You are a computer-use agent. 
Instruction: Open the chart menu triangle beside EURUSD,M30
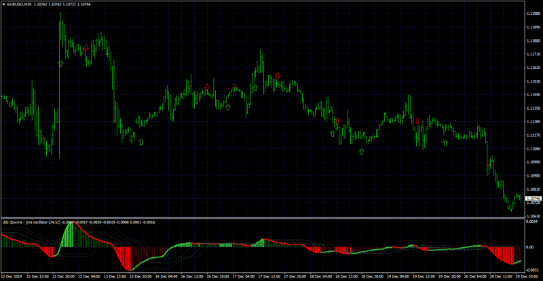tap(4, 5)
